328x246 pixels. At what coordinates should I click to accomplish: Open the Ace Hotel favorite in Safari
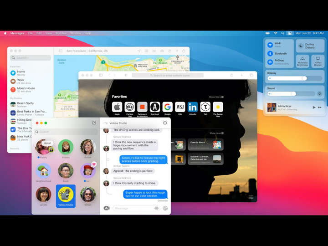155,107
